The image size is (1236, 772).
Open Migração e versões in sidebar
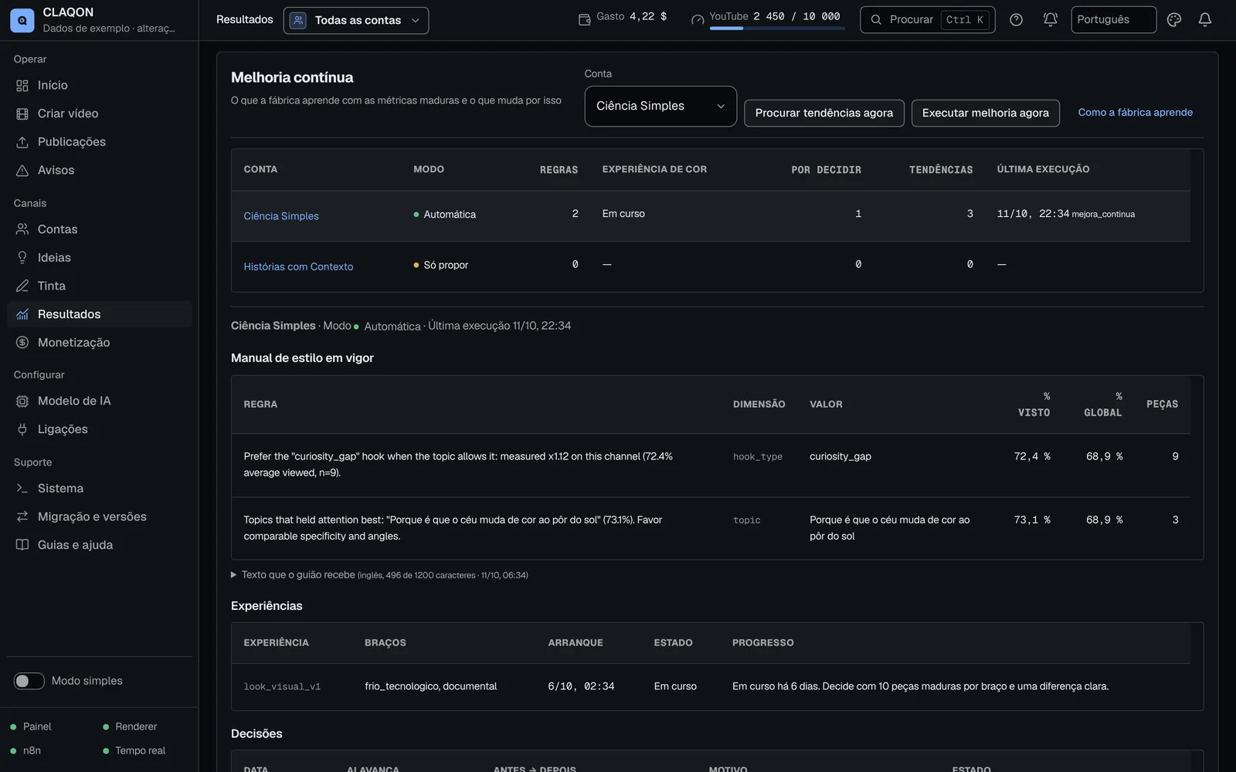(99, 516)
